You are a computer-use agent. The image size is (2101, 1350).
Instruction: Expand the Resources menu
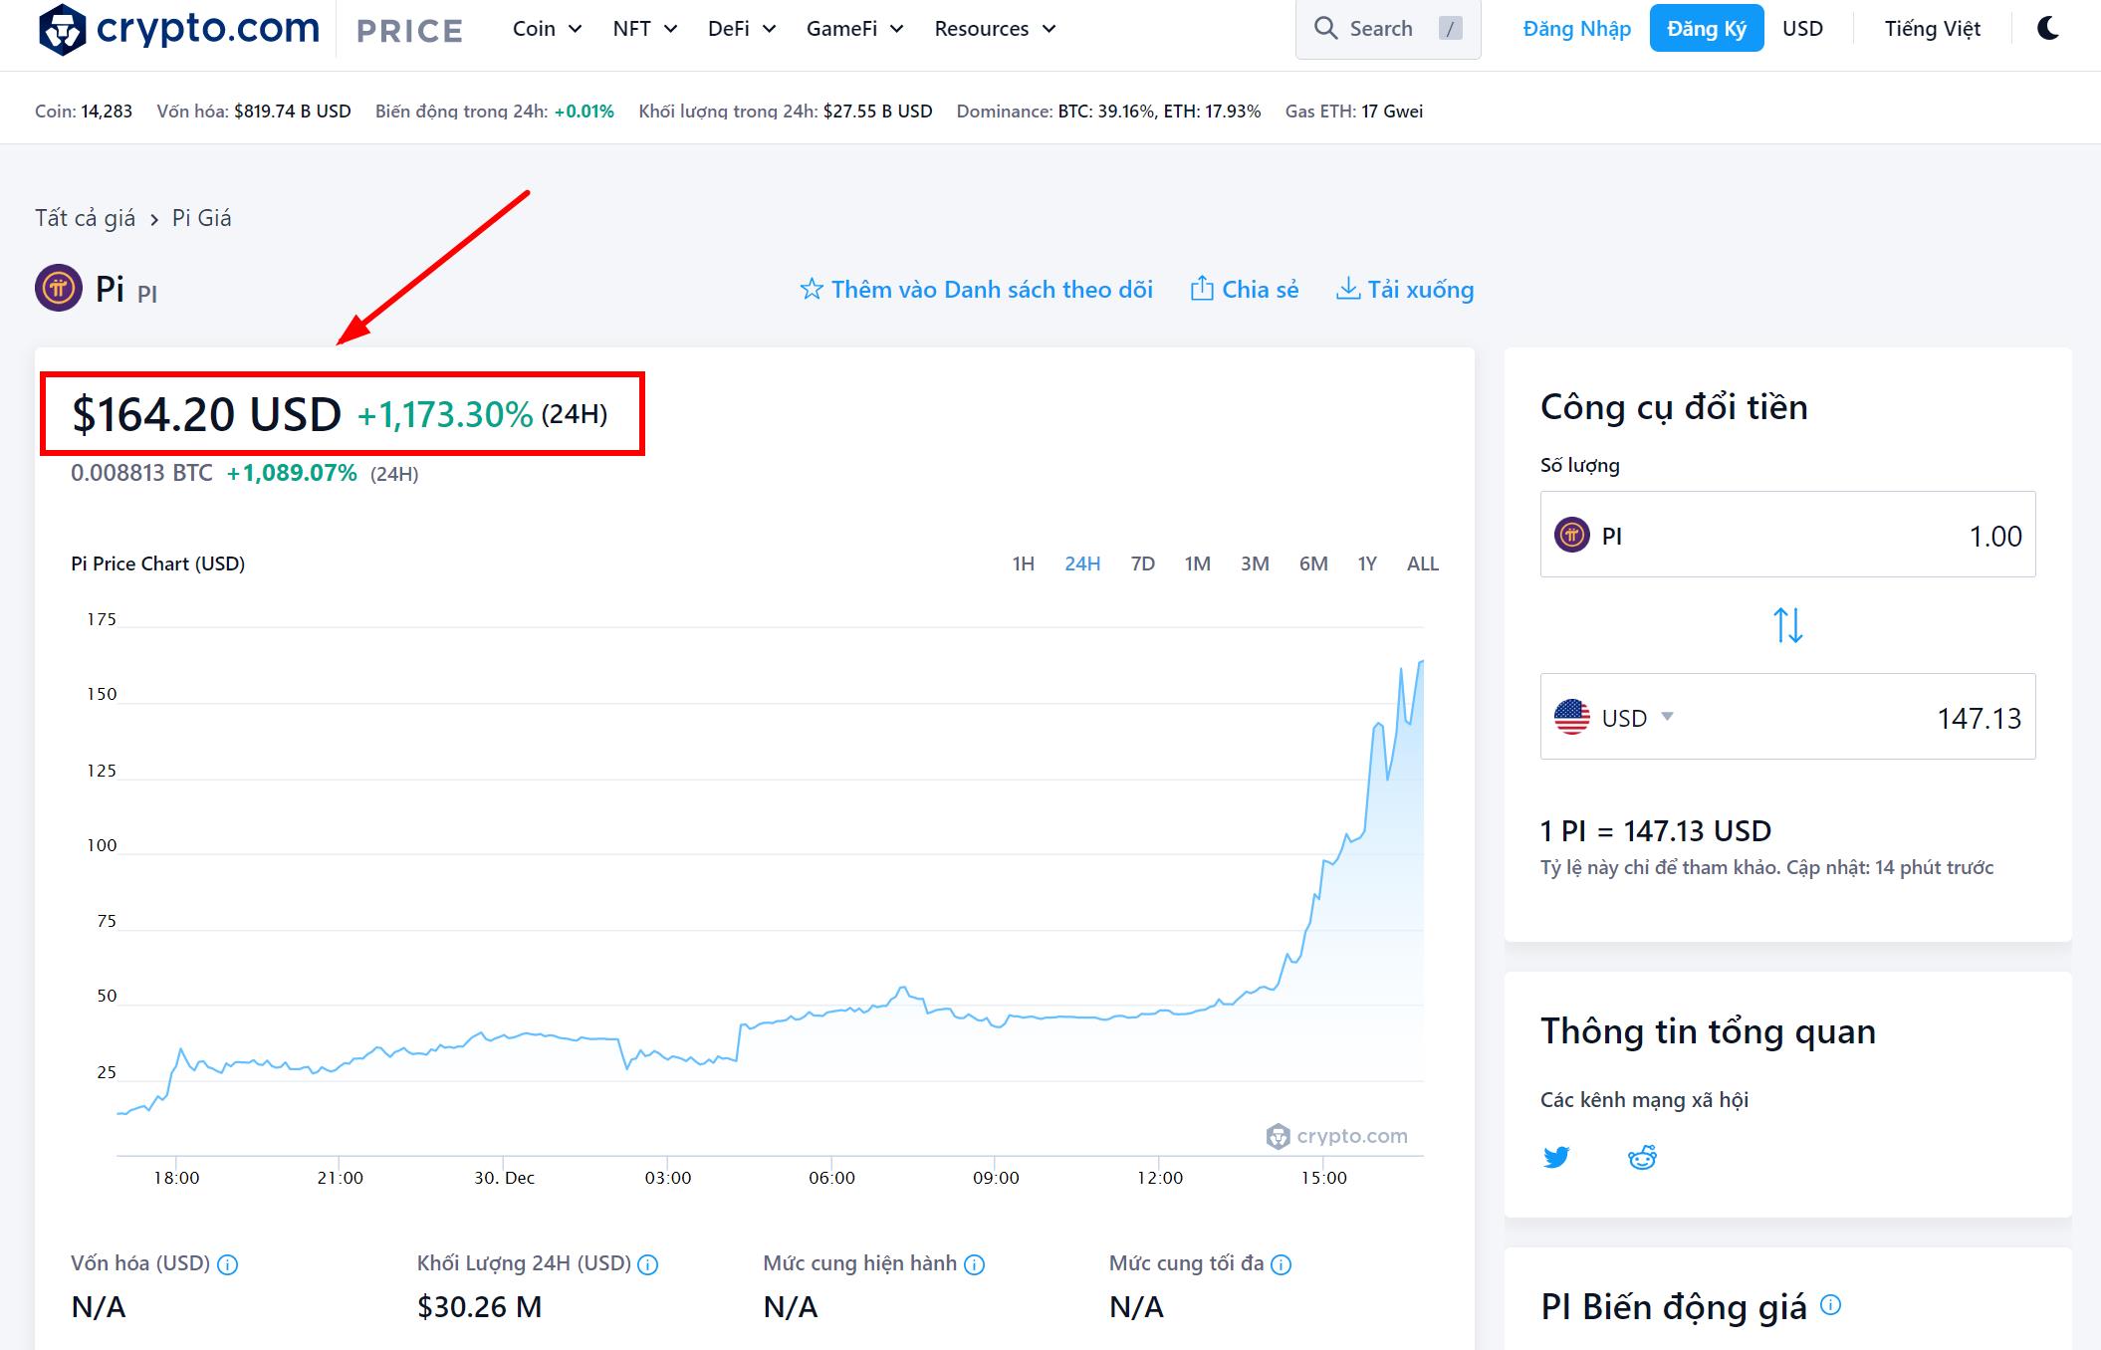coord(995,29)
